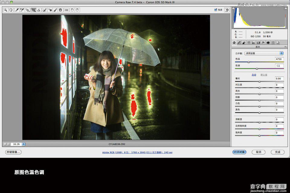This screenshot has height=193, width=290.
Task: Select the Targeted Adjustment tool
Action: pos(27,10)
